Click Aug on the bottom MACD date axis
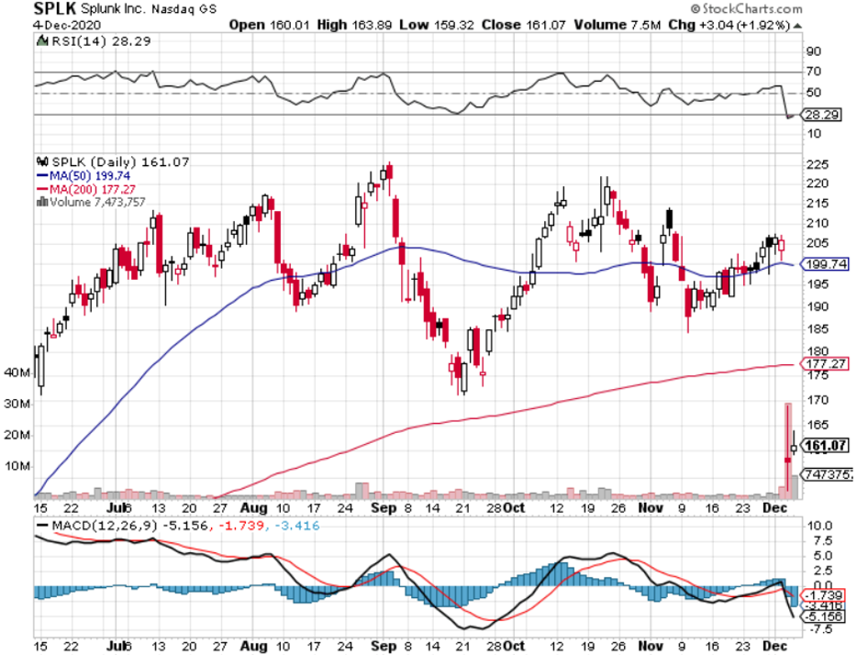Image resolution: width=857 pixels, height=655 pixels. pos(254,646)
